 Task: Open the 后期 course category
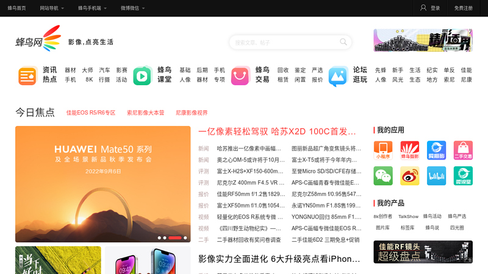click(202, 70)
